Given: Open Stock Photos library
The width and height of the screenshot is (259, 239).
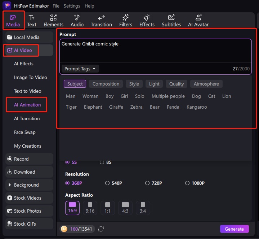Looking at the screenshot, I should 29,211.
